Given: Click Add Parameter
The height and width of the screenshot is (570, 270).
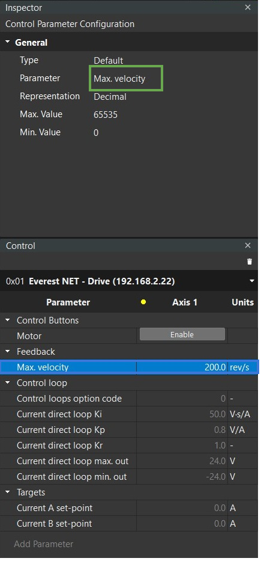Looking at the screenshot, I should 44,544.
